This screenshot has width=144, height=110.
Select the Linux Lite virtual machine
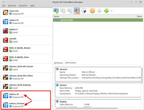26,12
